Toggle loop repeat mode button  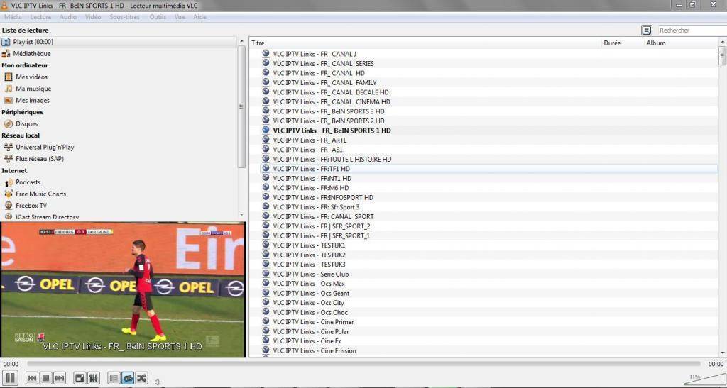pos(128,378)
